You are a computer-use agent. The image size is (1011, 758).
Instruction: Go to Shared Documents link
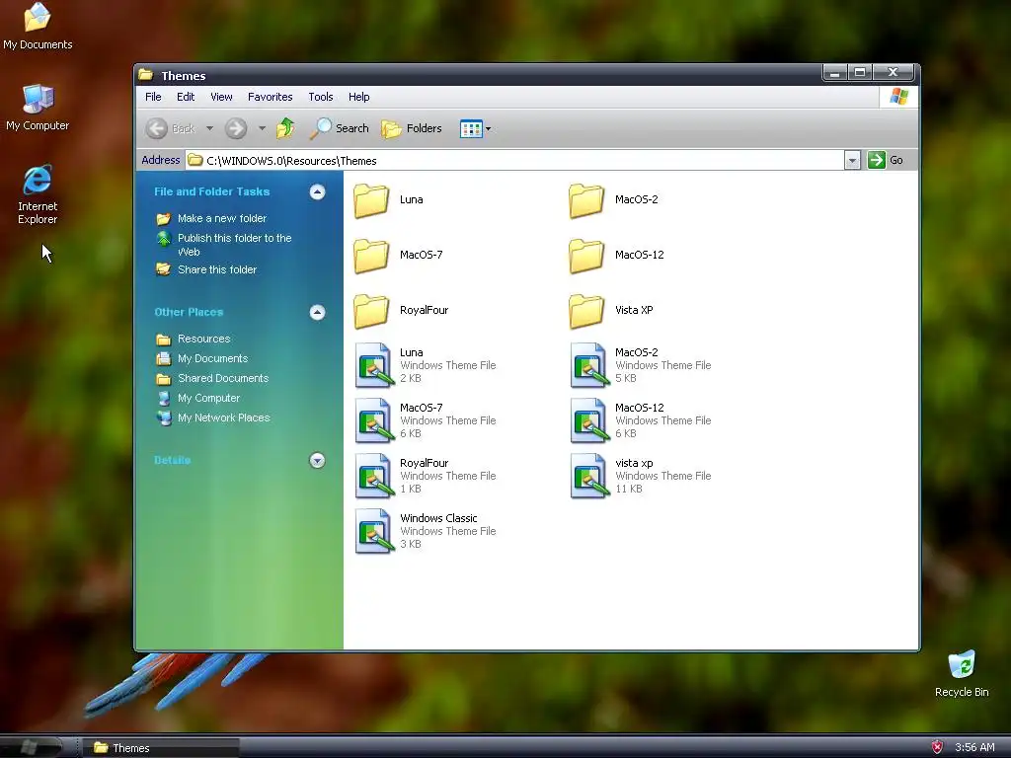pos(223,378)
